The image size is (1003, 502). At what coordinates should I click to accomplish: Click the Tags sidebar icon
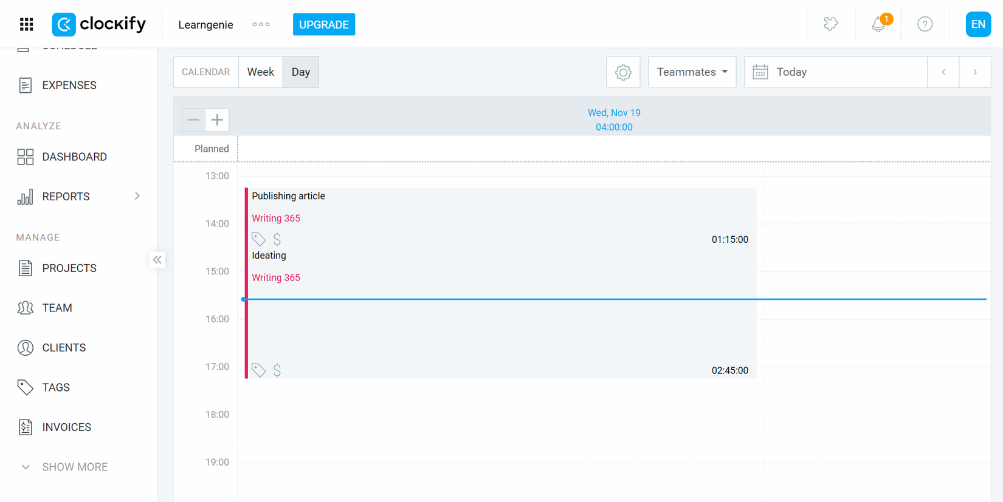point(25,387)
